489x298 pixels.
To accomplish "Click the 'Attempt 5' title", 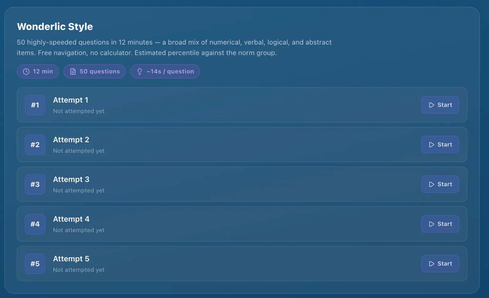I will (x=71, y=259).
